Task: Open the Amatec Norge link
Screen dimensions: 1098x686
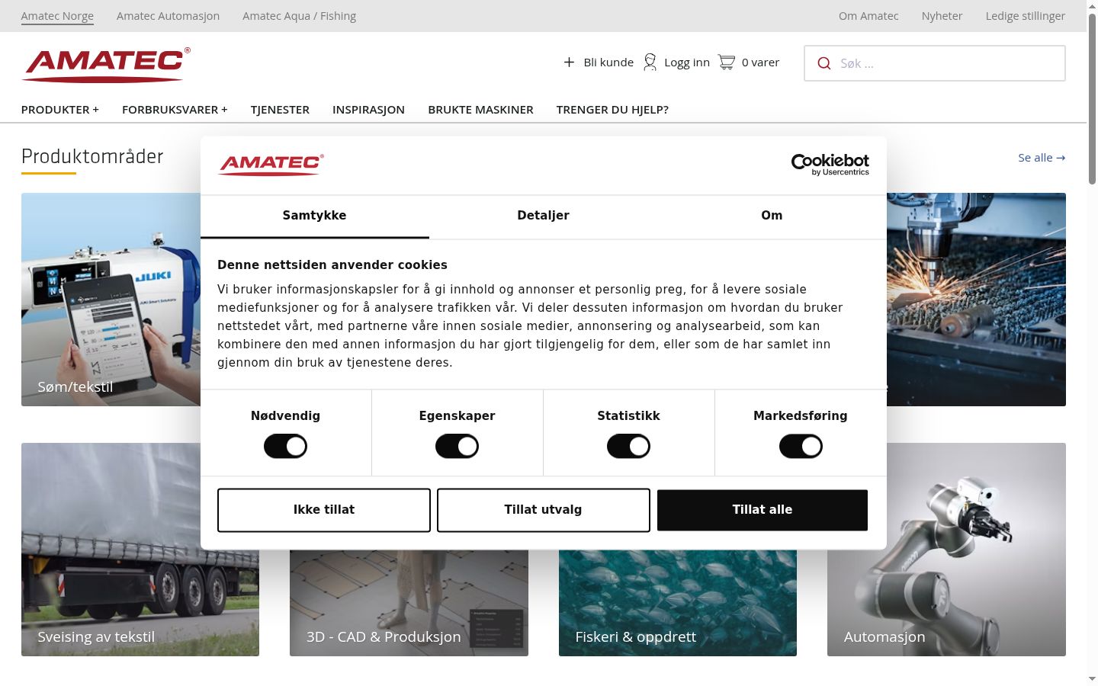Action: point(57,16)
